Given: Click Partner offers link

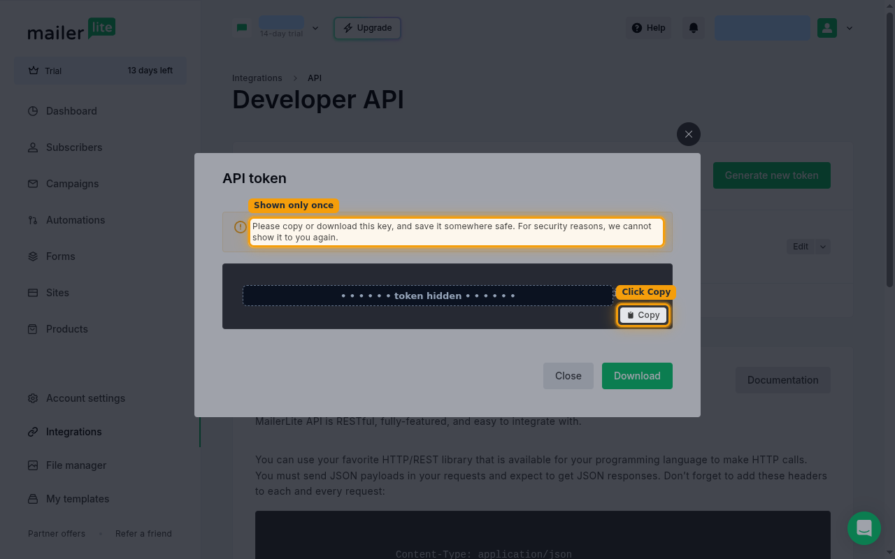Looking at the screenshot, I should tap(57, 533).
